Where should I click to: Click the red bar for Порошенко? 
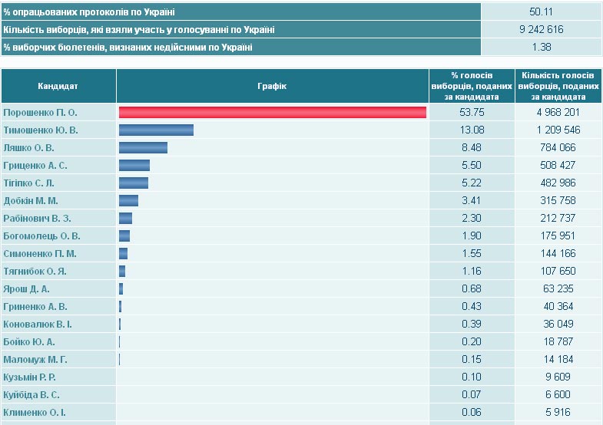[x=272, y=113]
